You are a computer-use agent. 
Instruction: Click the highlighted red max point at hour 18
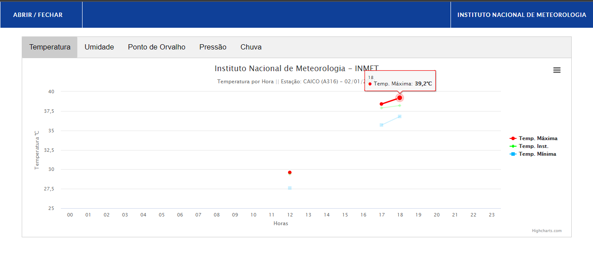400,98
